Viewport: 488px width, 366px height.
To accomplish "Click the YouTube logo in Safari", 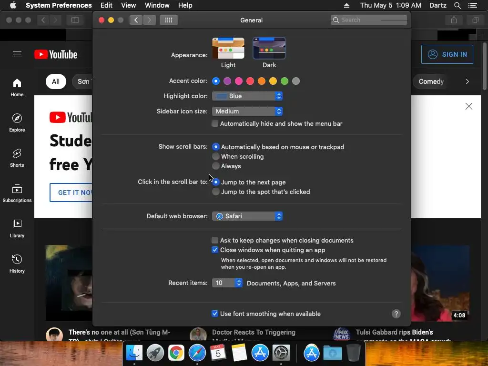I will coord(56,54).
